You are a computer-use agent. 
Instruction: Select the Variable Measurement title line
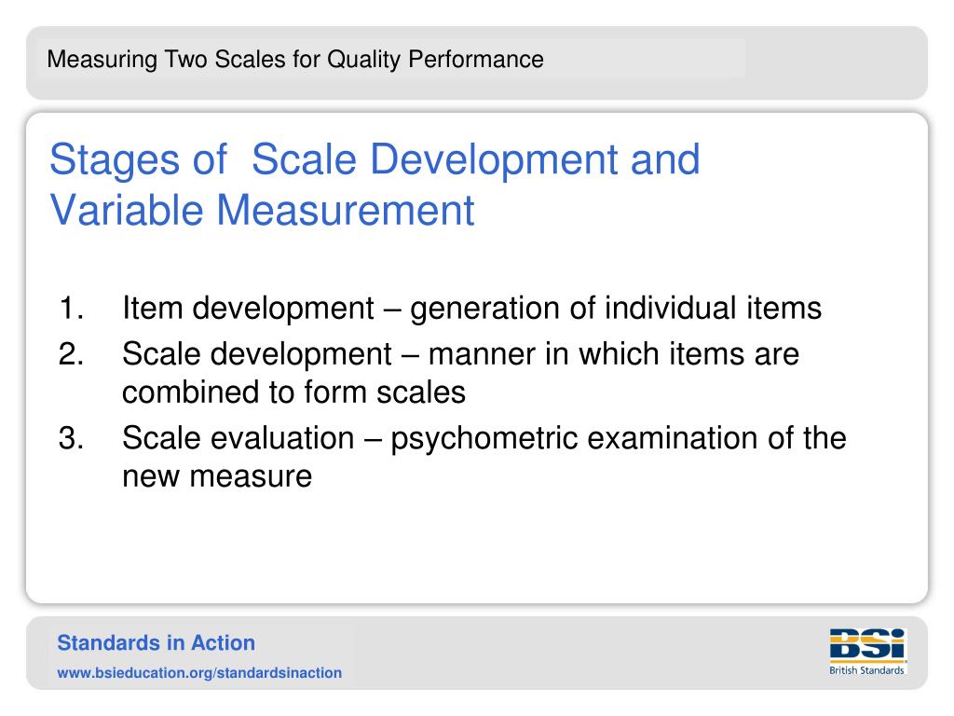click(x=262, y=210)
